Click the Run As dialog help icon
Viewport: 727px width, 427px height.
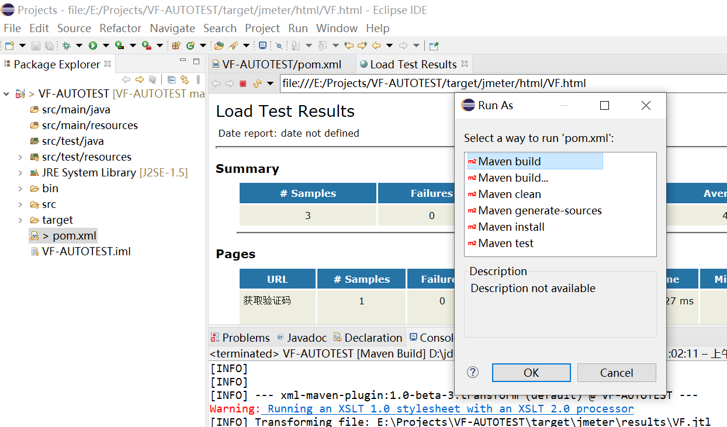pyautogui.click(x=473, y=373)
